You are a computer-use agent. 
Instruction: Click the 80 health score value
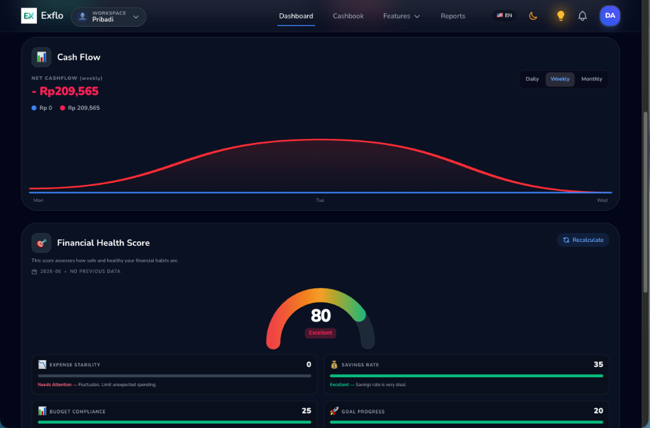click(x=321, y=316)
